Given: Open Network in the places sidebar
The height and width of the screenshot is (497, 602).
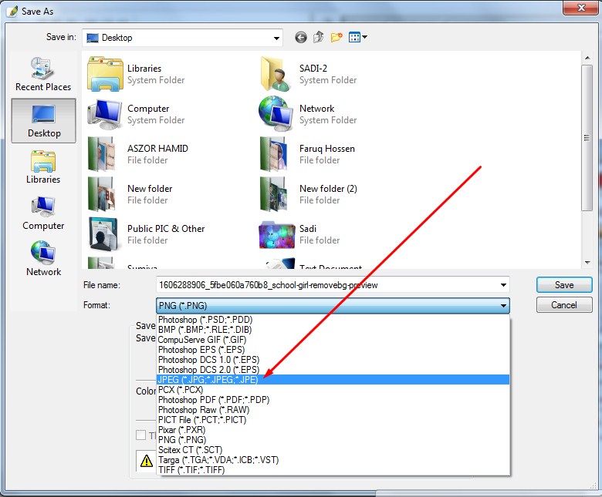Looking at the screenshot, I should [43, 259].
